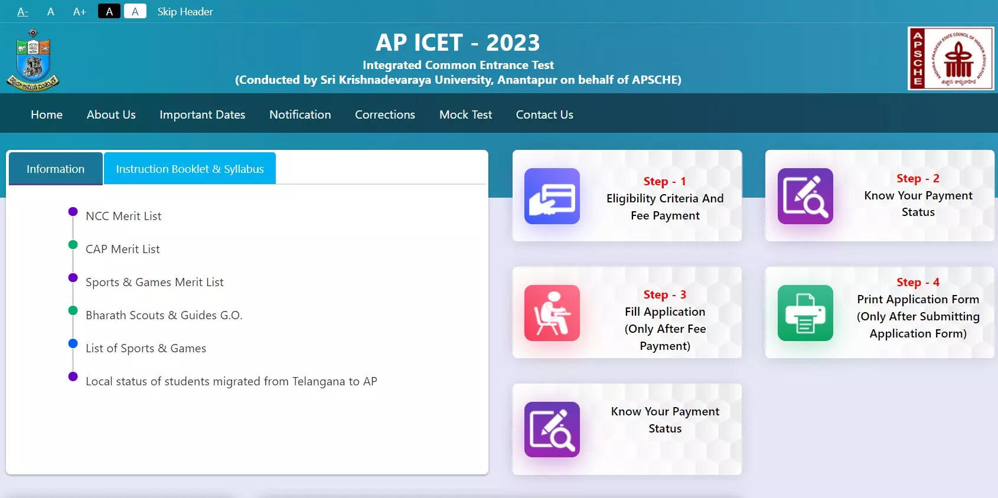The width and height of the screenshot is (998, 498).
Task: Click the purple bullet beside NCC Merit List
Action: [x=73, y=211]
